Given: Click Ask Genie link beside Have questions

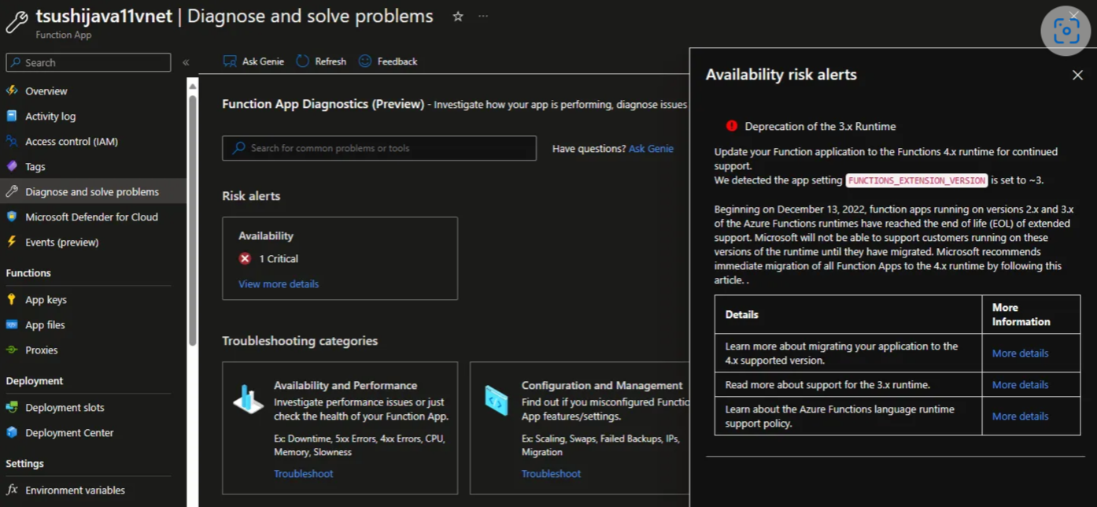Looking at the screenshot, I should [651, 148].
